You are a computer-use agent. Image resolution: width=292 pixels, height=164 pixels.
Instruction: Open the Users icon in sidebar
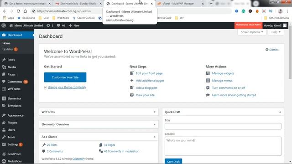pos(4,130)
